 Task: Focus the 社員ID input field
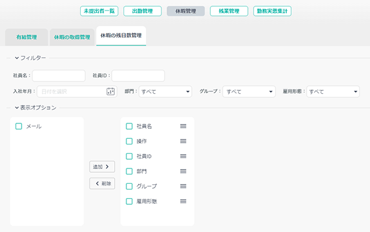click(138, 76)
